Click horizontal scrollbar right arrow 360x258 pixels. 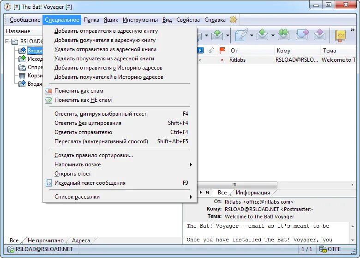coord(353,185)
